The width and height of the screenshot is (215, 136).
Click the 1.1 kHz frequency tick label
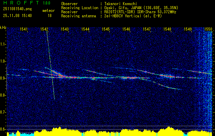pyautogui.click(x=3, y=45)
